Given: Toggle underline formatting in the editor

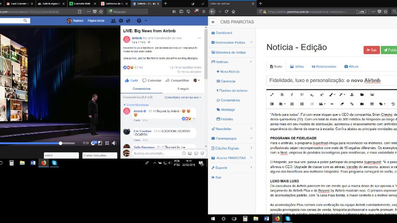Looking at the screenshot, I should pyautogui.click(x=302, y=94).
